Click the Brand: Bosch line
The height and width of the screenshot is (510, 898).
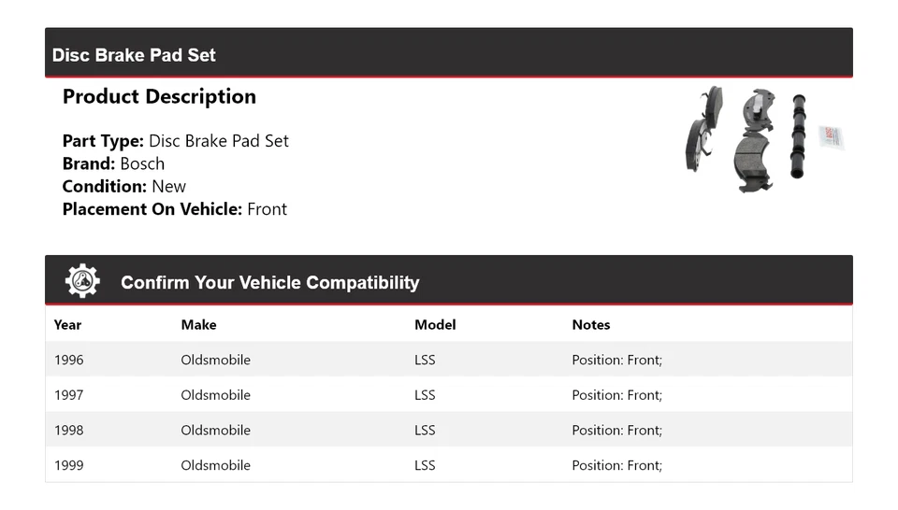(113, 163)
